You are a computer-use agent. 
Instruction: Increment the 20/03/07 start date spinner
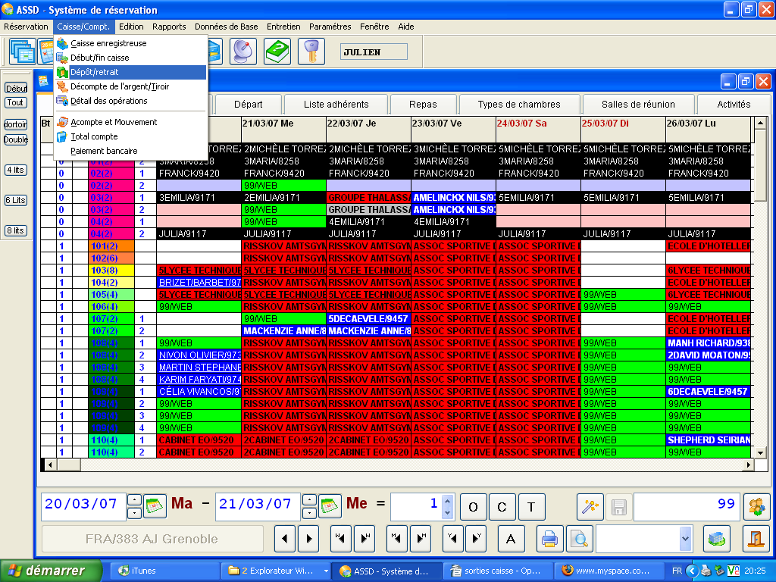click(135, 500)
